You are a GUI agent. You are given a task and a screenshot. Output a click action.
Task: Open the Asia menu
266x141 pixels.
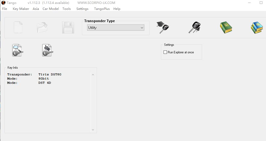click(x=36, y=9)
